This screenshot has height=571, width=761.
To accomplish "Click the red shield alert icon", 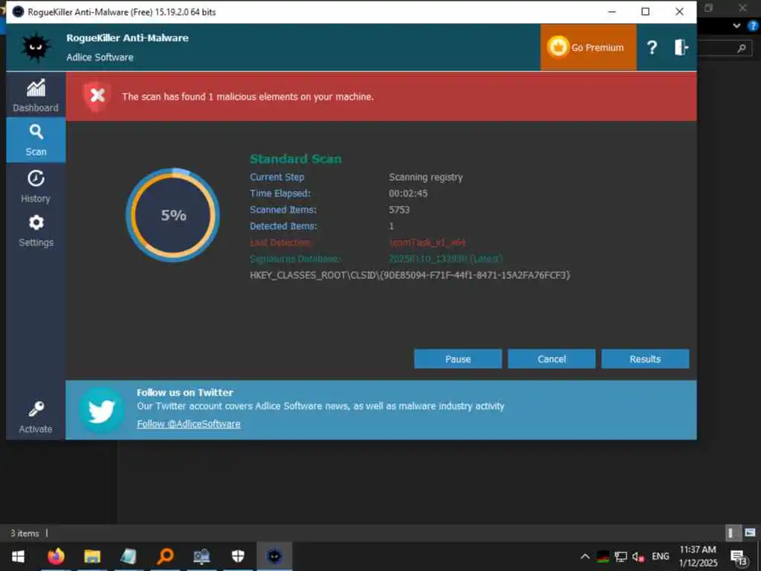I will pos(97,96).
